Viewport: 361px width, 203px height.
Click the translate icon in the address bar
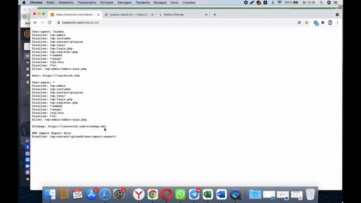pos(300,23)
